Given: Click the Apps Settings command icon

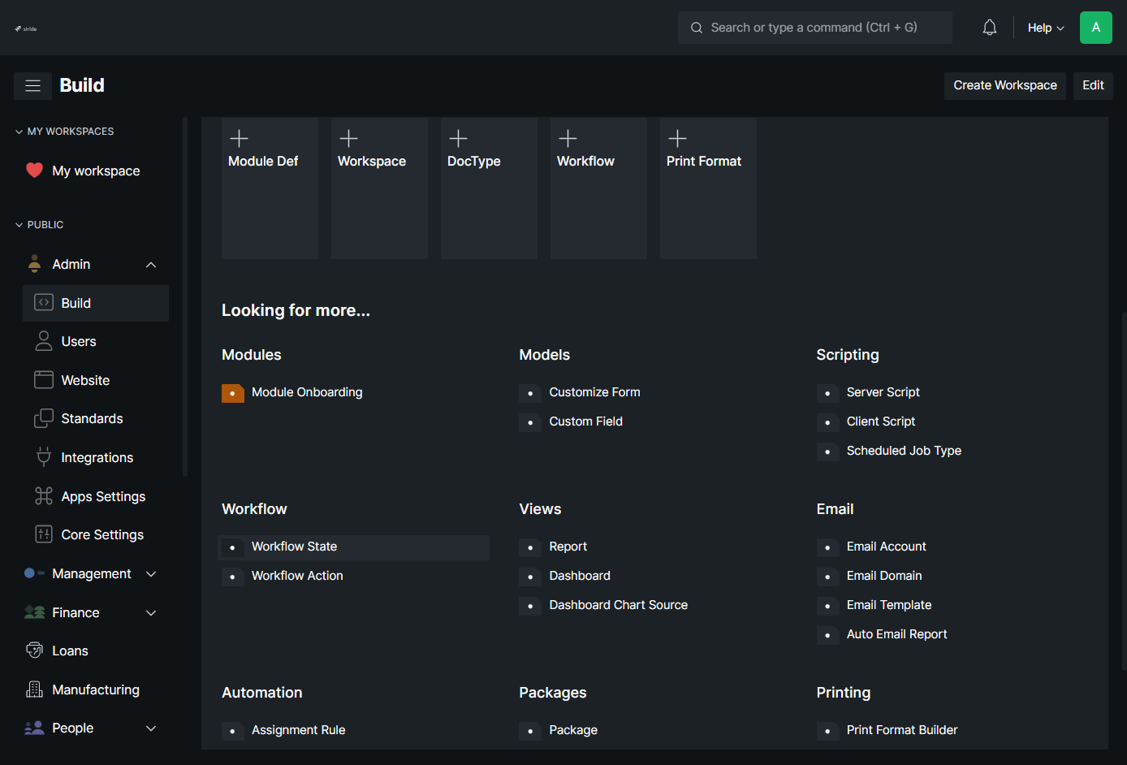Looking at the screenshot, I should tap(44, 496).
